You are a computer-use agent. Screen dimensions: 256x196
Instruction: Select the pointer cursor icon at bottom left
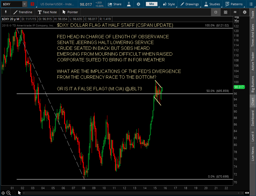click(x=20, y=193)
